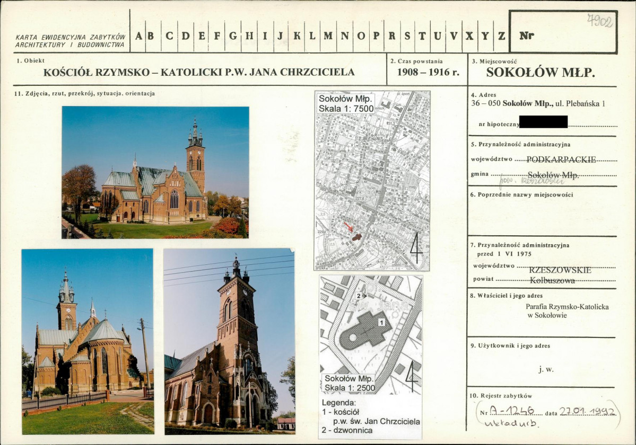
Task: Click object name 'KOŚCIÓŁ RZYMSKO – KATOLICKI'
Action: (x=133, y=73)
